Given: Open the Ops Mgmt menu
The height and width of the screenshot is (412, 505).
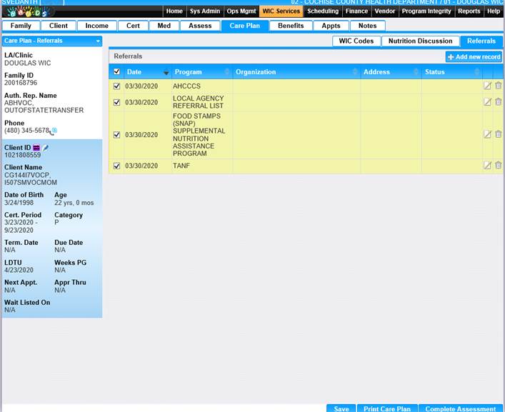Looking at the screenshot, I should (x=241, y=11).
